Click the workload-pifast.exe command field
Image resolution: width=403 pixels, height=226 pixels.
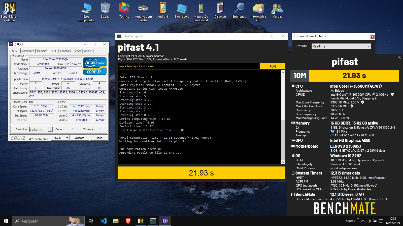tap(188, 66)
